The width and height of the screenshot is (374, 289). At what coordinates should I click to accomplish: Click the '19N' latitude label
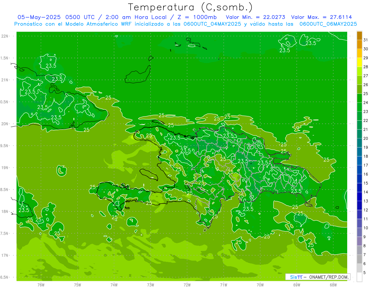click(x=5, y=167)
